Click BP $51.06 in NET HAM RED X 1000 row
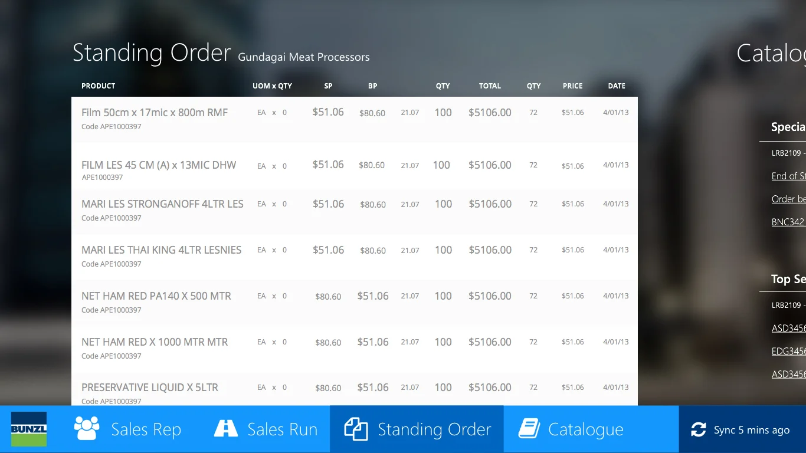806x453 pixels. (373, 342)
